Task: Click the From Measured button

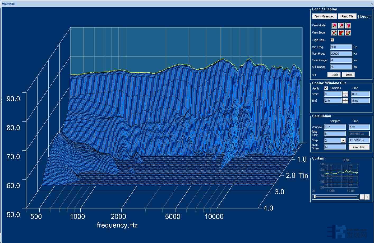Action: click(x=324, y=16)
